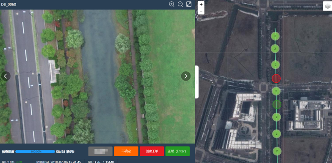
Task: Mark image as 正常 (Enter)
Action: coord(177,151)
